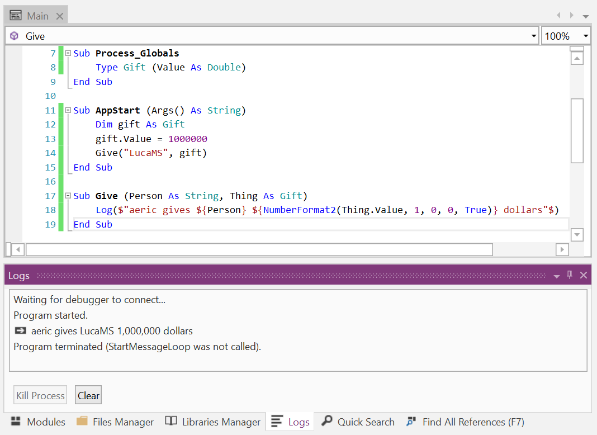The image size is (597, 435).
Task: Click the Kill Process button
Action: click(40, 395)
